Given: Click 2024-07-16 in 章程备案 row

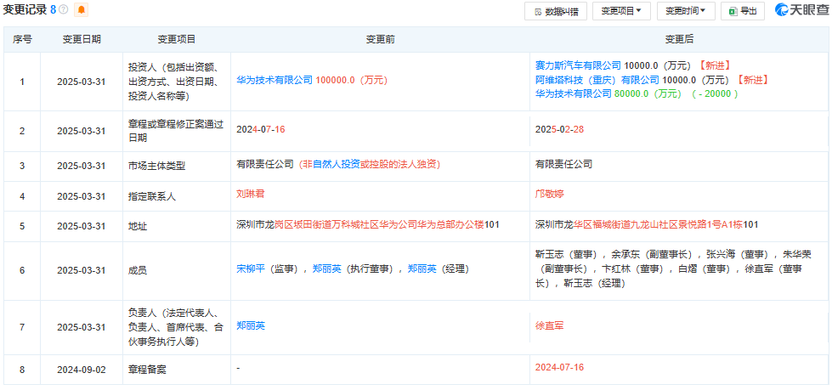Looking at the screenshot, I should (x=560, y=367).
